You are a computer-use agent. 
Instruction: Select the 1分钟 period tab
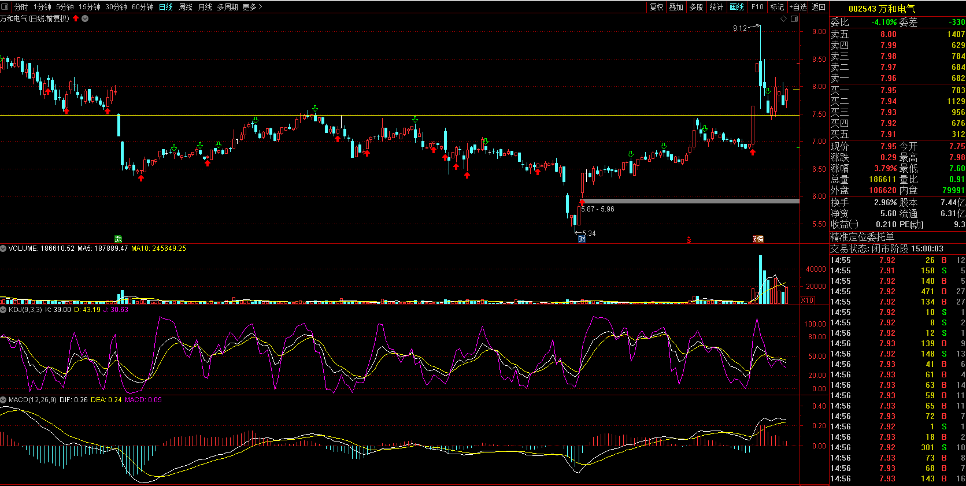42,7
